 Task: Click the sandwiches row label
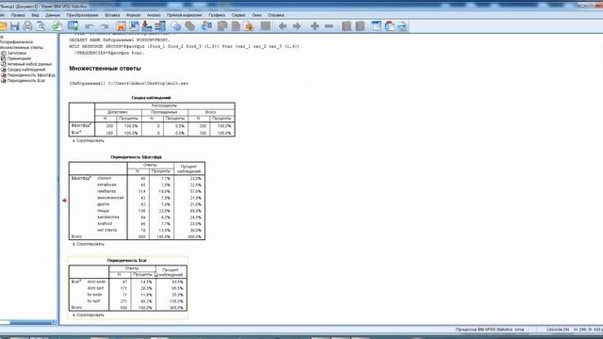(108, 218)
